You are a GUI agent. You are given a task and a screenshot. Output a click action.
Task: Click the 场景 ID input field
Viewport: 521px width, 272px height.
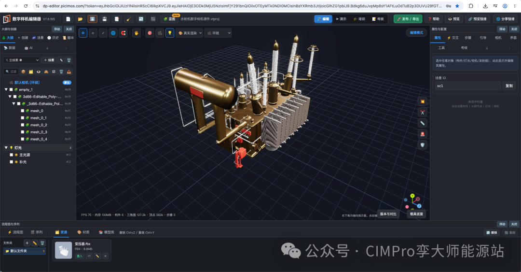468,86
